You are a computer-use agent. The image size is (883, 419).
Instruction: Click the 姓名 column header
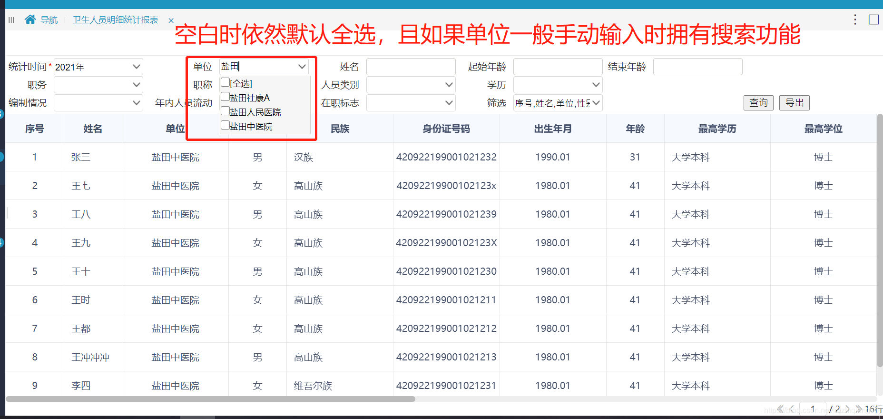(93, 129)
